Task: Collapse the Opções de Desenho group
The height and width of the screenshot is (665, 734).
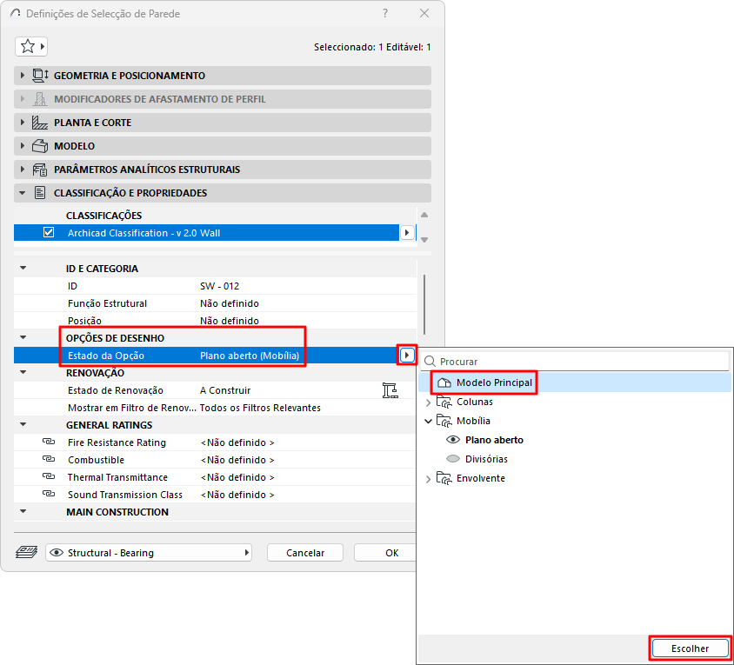Action: coord(23,337)
